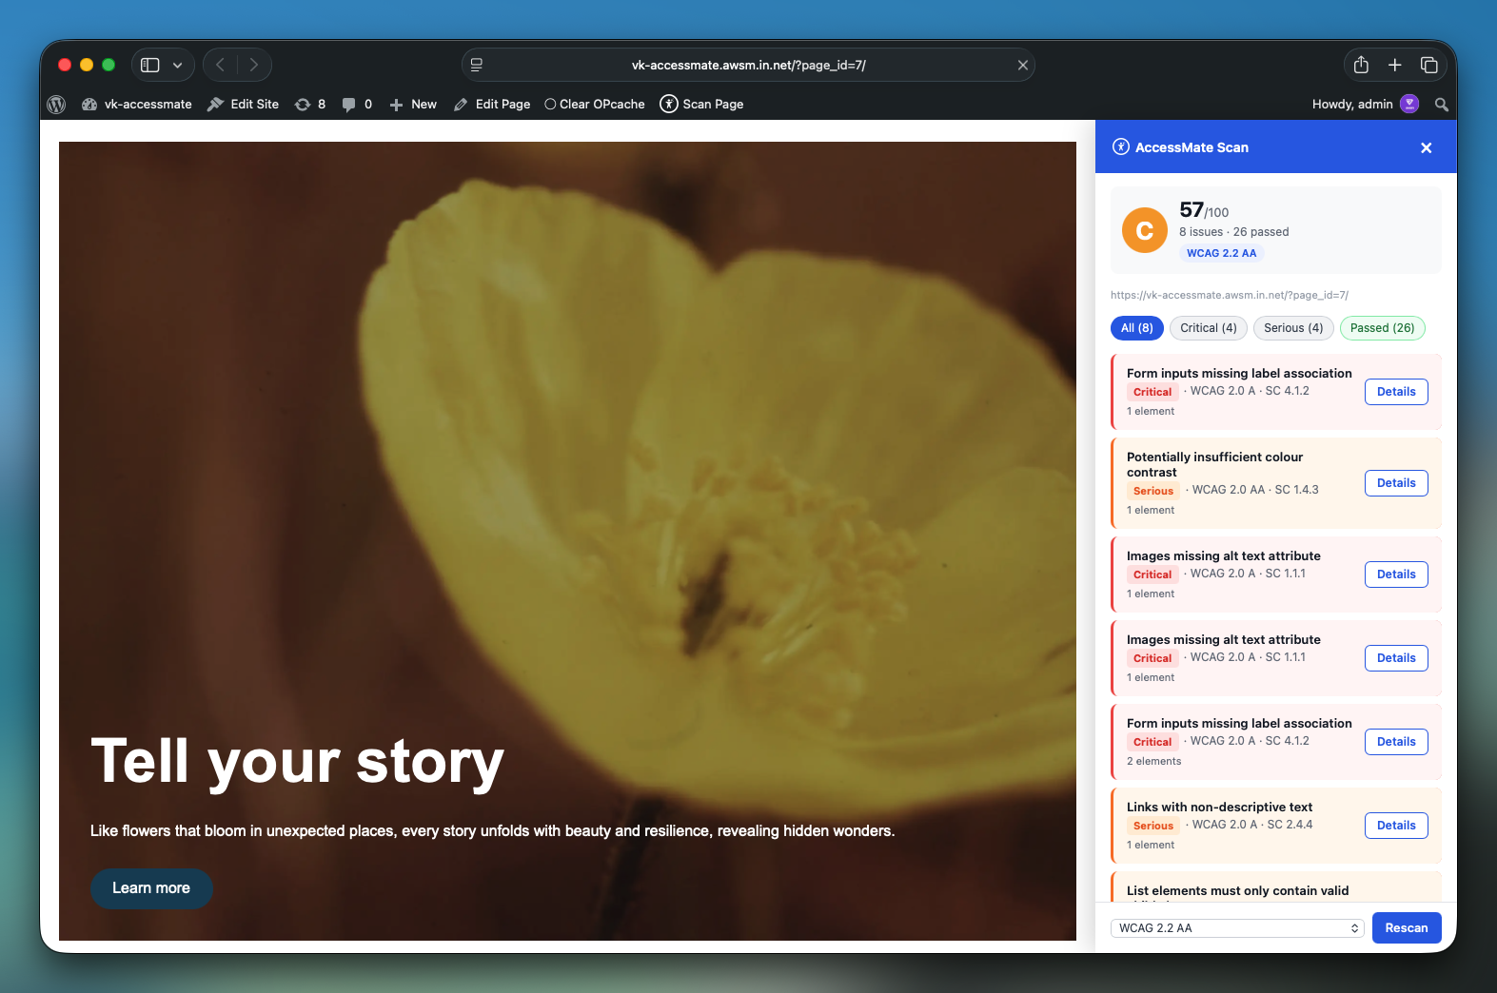This screenshot has width=1497, height=993.
Task: Open Details for colour contrast issue
Action: [x=1396, y=483]
